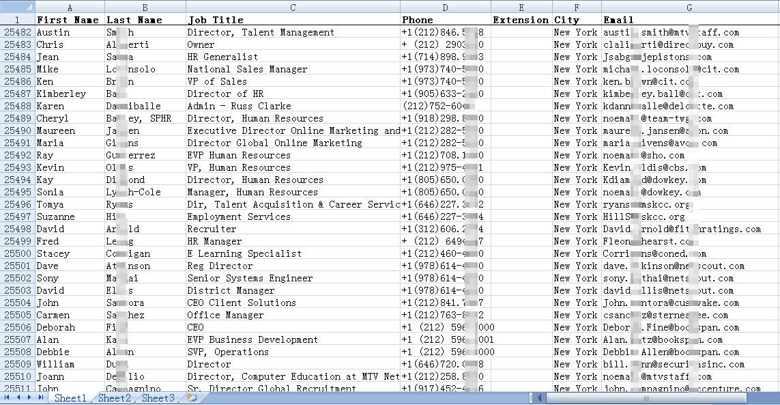Click the Job Title header cell

(x=293, y=20)
